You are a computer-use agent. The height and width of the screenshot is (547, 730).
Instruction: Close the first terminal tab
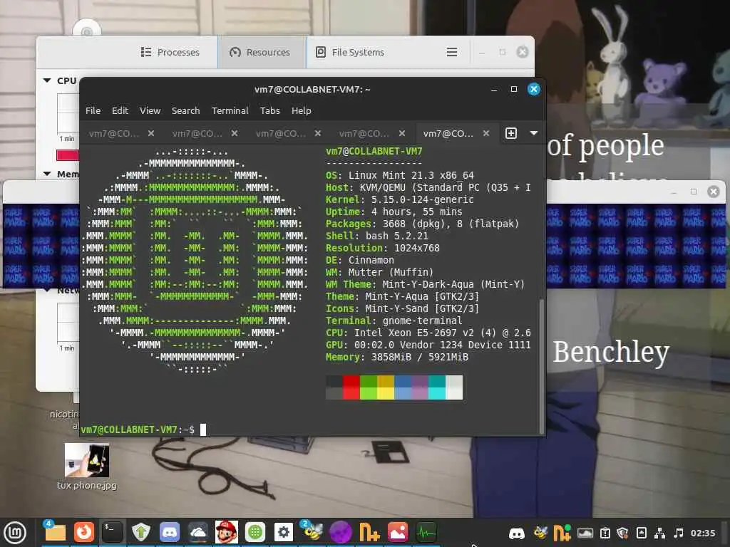pyautogui.click(x=151, y=133)
